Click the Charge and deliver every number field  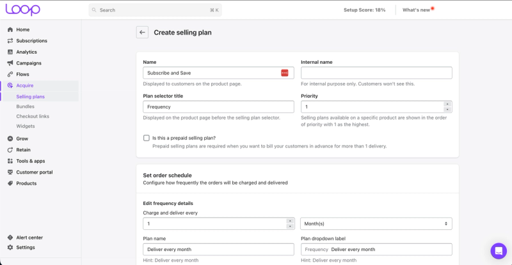pos(219,223)
